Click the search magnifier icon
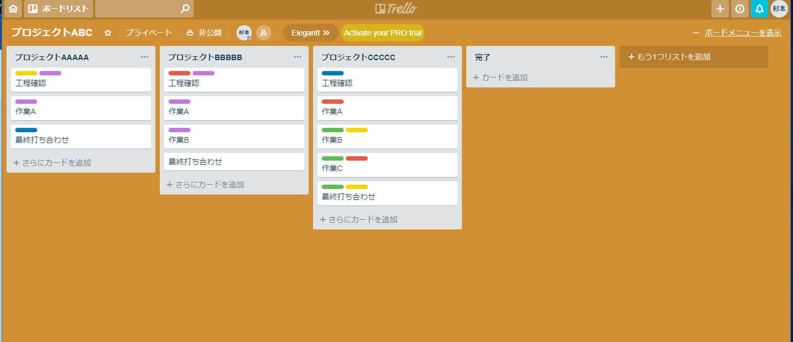Viewport: 793px width, 342px height. pyautogui.click(x=185, y=9)
